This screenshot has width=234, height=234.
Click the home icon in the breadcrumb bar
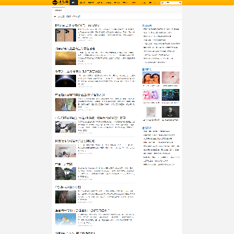click(55, 16)
